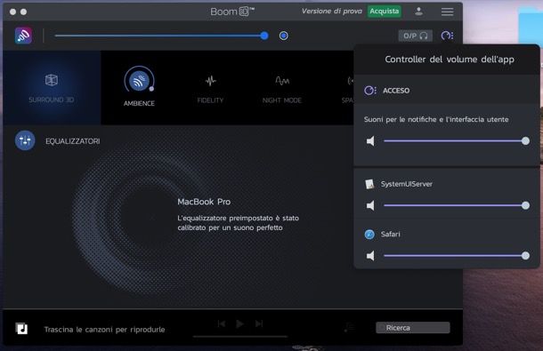Click the Safari volume slider handle
The height and width of the screenshot is (351, 543).
pyautogui.click(x=525, y=256)
